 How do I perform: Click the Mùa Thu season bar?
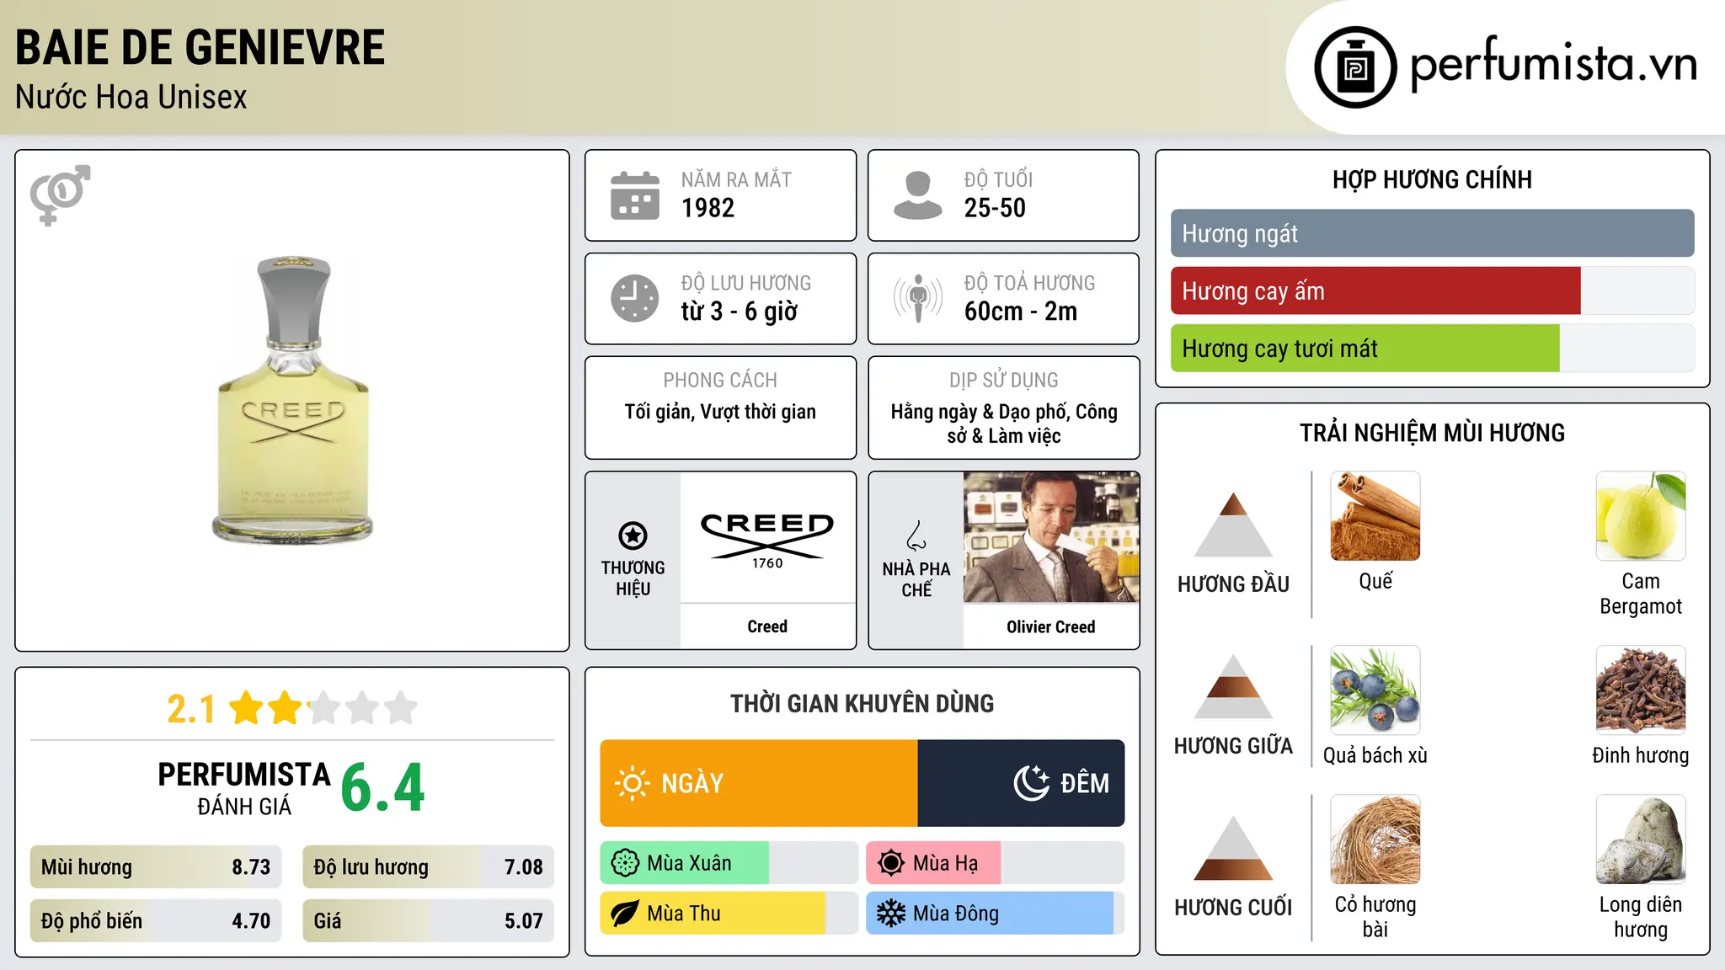pos(729,914)
